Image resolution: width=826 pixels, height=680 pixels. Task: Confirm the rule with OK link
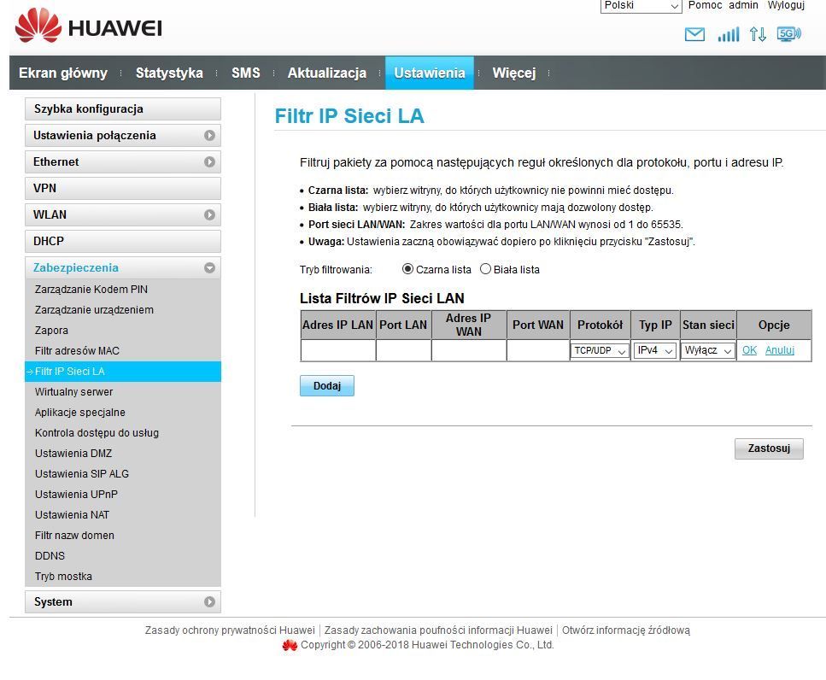tap(749, 350)
